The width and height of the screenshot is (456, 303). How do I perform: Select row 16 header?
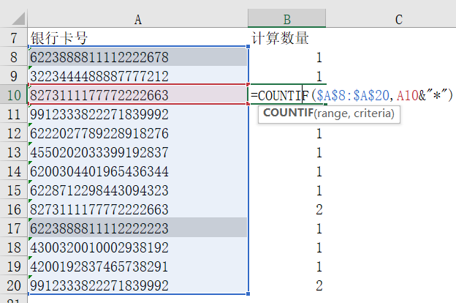pos(14,209)
